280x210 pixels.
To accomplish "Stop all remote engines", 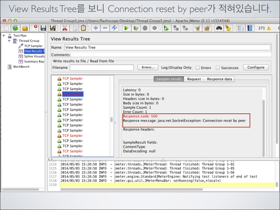I will pyautogui.click(x=176, y=28).
